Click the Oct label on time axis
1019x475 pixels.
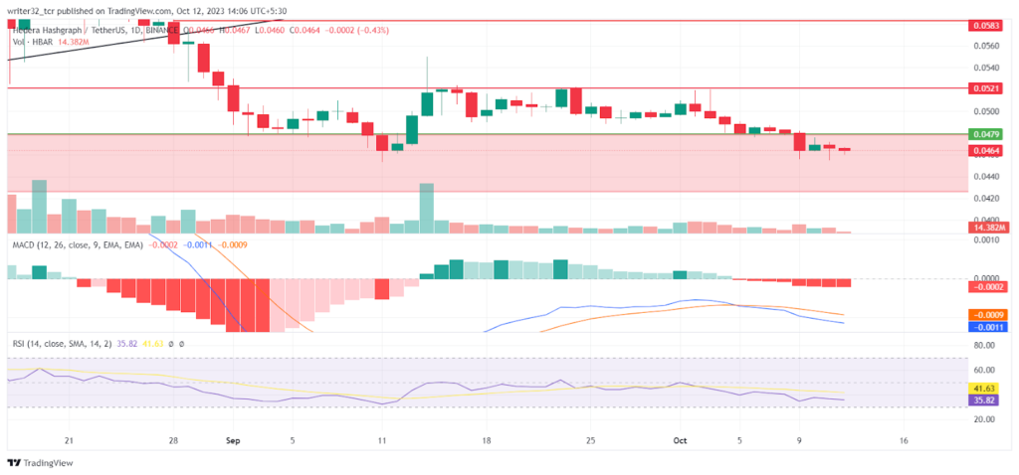pyautogui.click(x=680, y=440)
